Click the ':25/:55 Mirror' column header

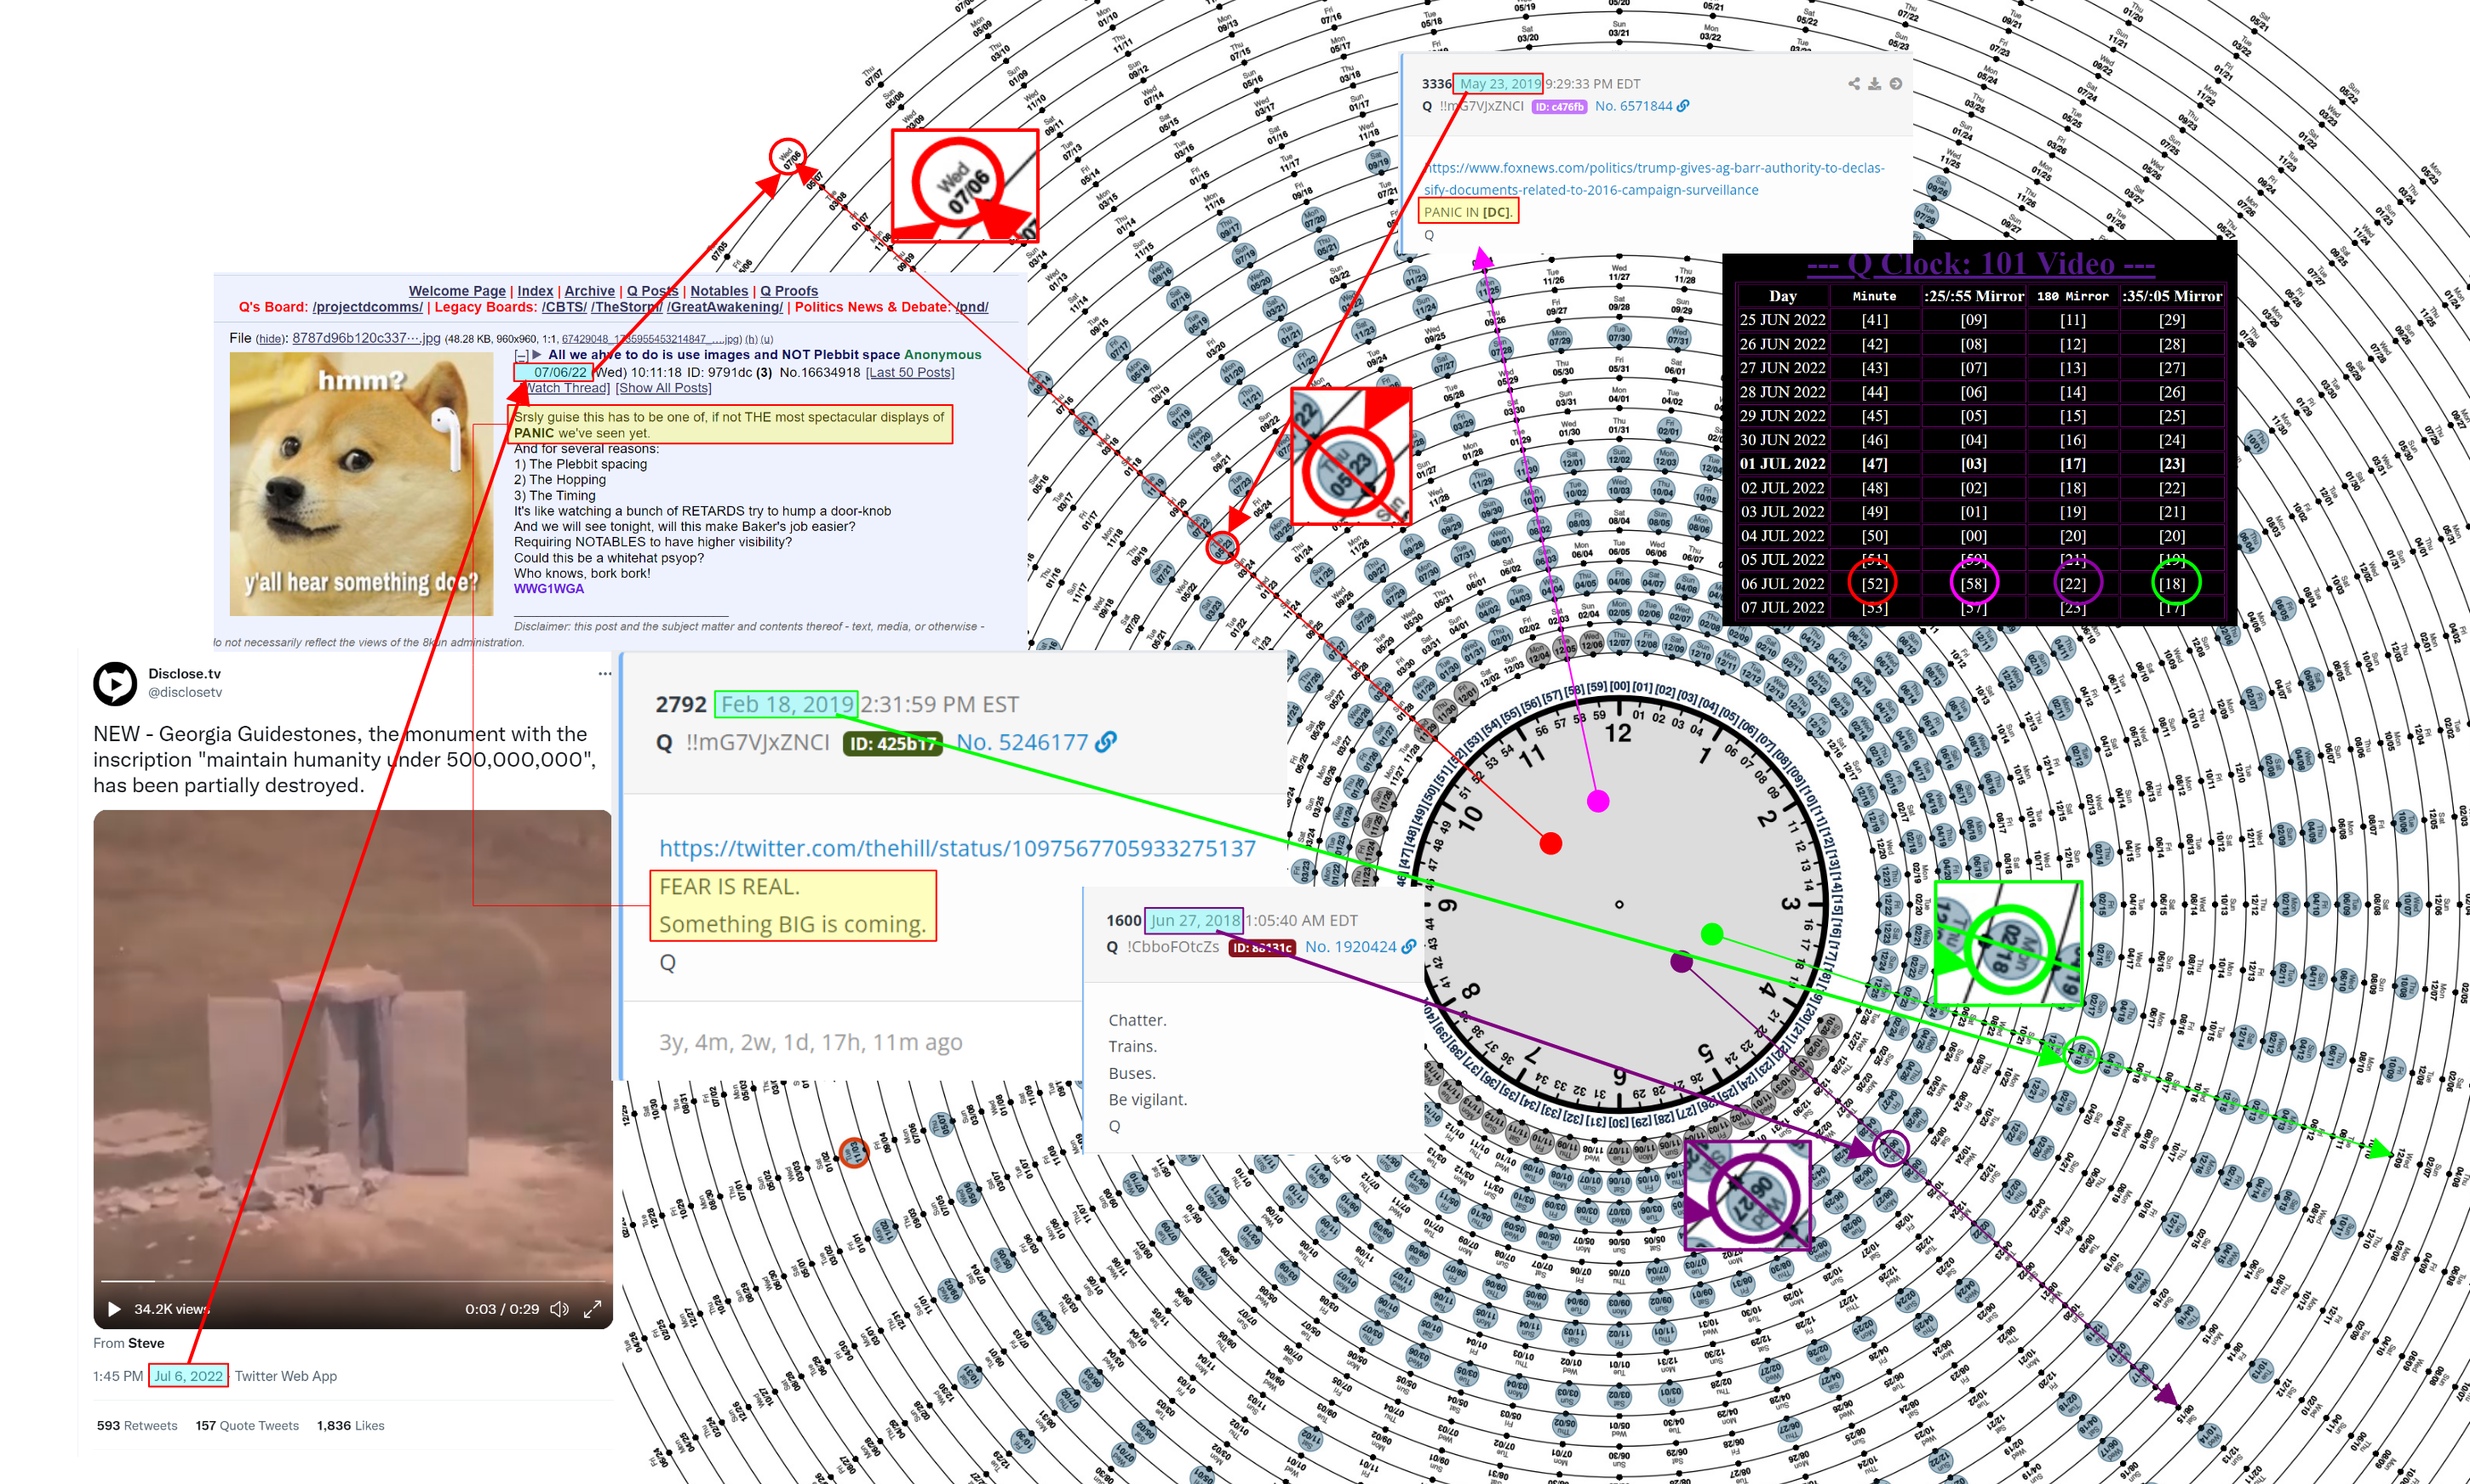pyautogui.click(x=1974, y=296)
